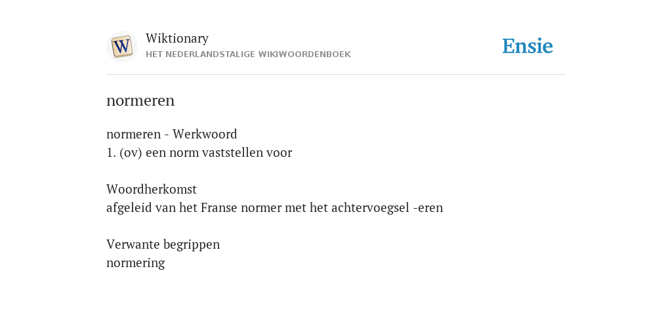Click the (ov) abbreviation in the definition
672x336 pixels.
[131, 153]
